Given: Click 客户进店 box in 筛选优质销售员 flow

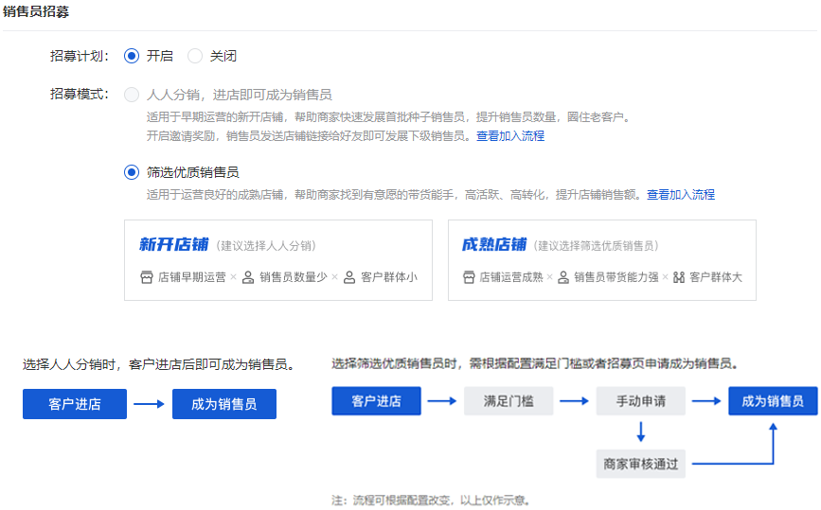Looking at the screenshot, I should coord(376,401).
